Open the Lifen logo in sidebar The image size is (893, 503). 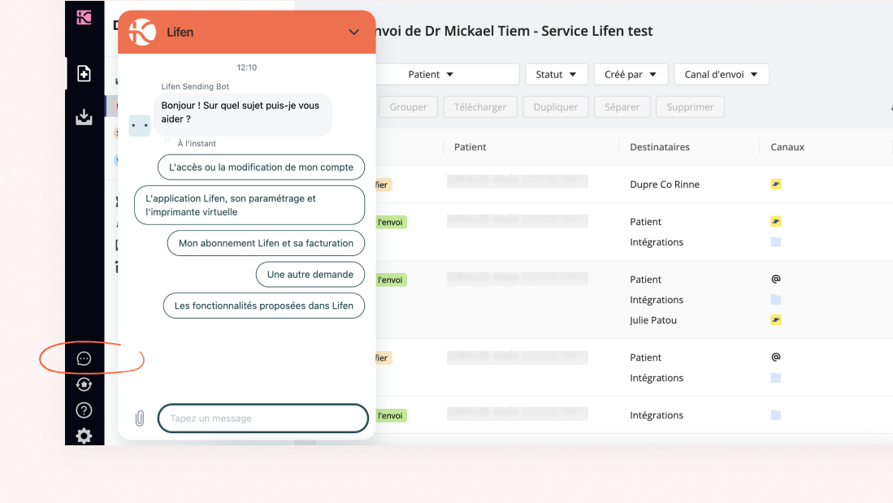click(x=84, y=17)
